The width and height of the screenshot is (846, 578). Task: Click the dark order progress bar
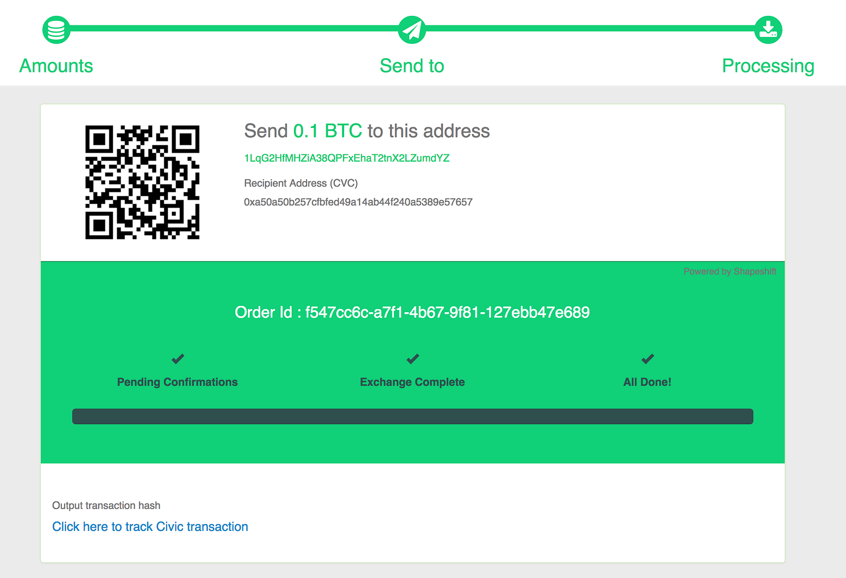[x=412, y=416]
